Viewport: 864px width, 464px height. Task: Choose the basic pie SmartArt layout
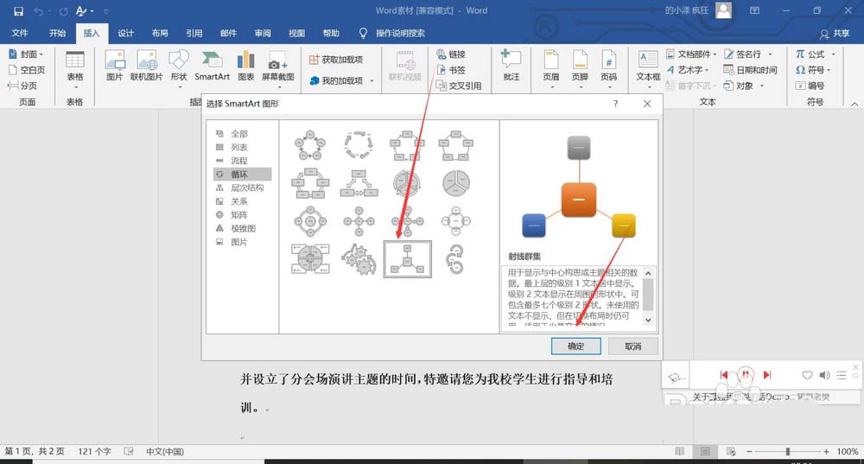455,183
